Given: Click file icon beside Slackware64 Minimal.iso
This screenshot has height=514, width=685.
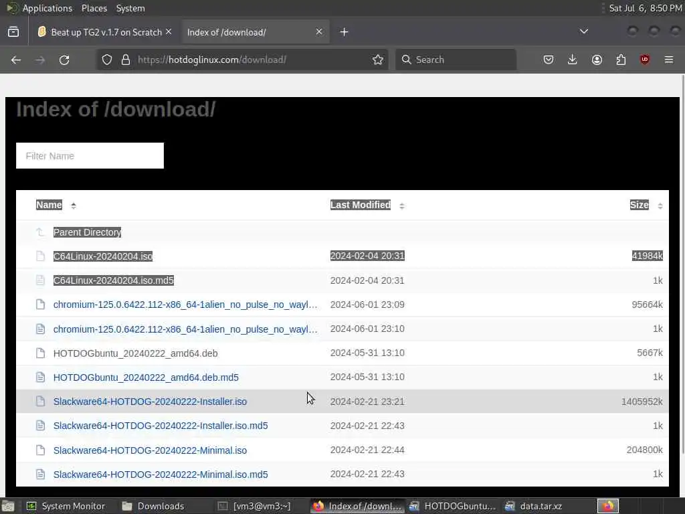Looking at the screenshot, I should (40, 450).
